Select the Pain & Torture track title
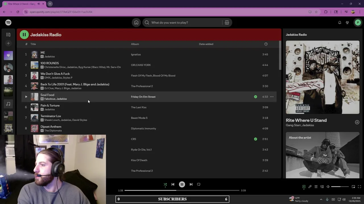364x204 pixels. (x=50, y=105)
